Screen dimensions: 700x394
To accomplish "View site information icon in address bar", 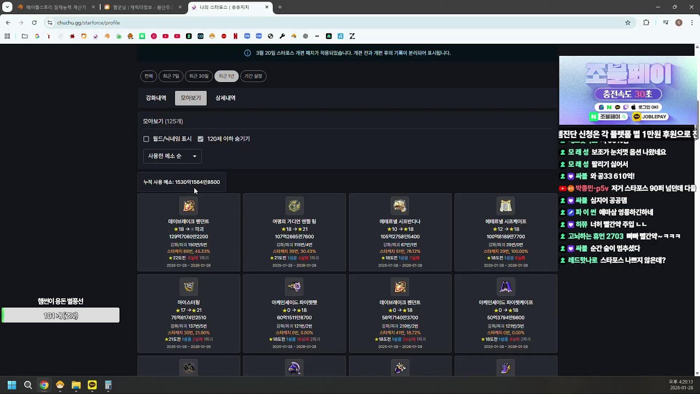I will coord(50,22).
